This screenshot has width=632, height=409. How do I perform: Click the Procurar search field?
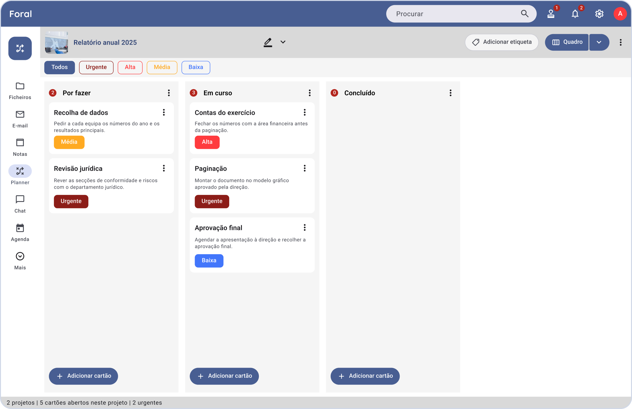click(x=461, y=14)
